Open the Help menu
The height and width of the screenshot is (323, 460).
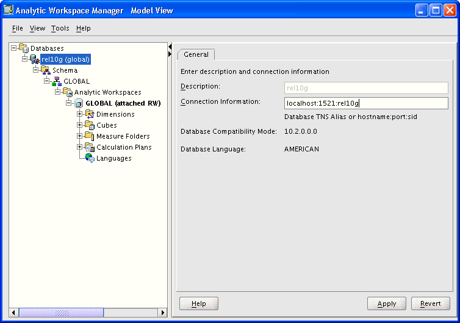pyautogui.click(x=84, y=28)
